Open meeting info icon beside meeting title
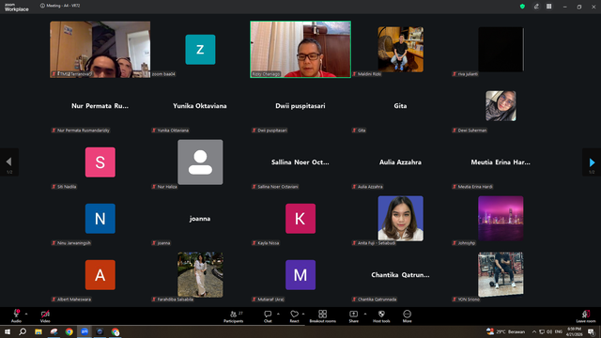 42,6
